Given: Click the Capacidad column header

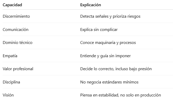Looking at the screenshot, I should pyautogui.click(x=12, y=5).
